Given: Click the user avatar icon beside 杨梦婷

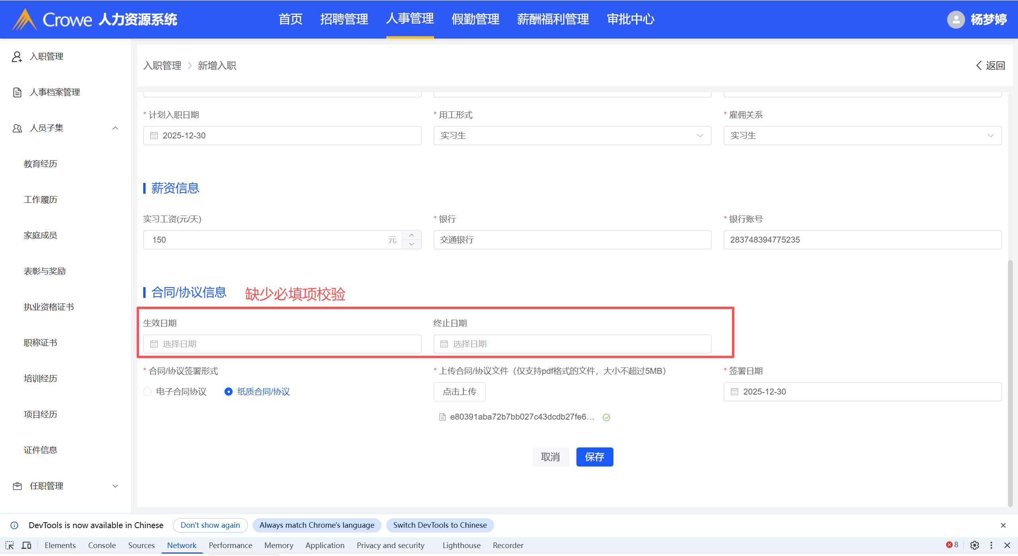Looking at the screenshot, I should [956, 19].
